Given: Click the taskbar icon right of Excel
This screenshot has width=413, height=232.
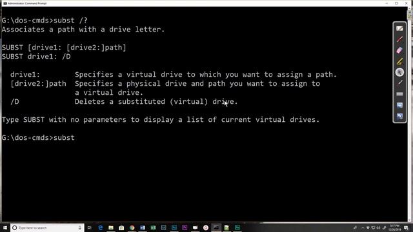Looking at the screenshot, I should coord(163,227).
